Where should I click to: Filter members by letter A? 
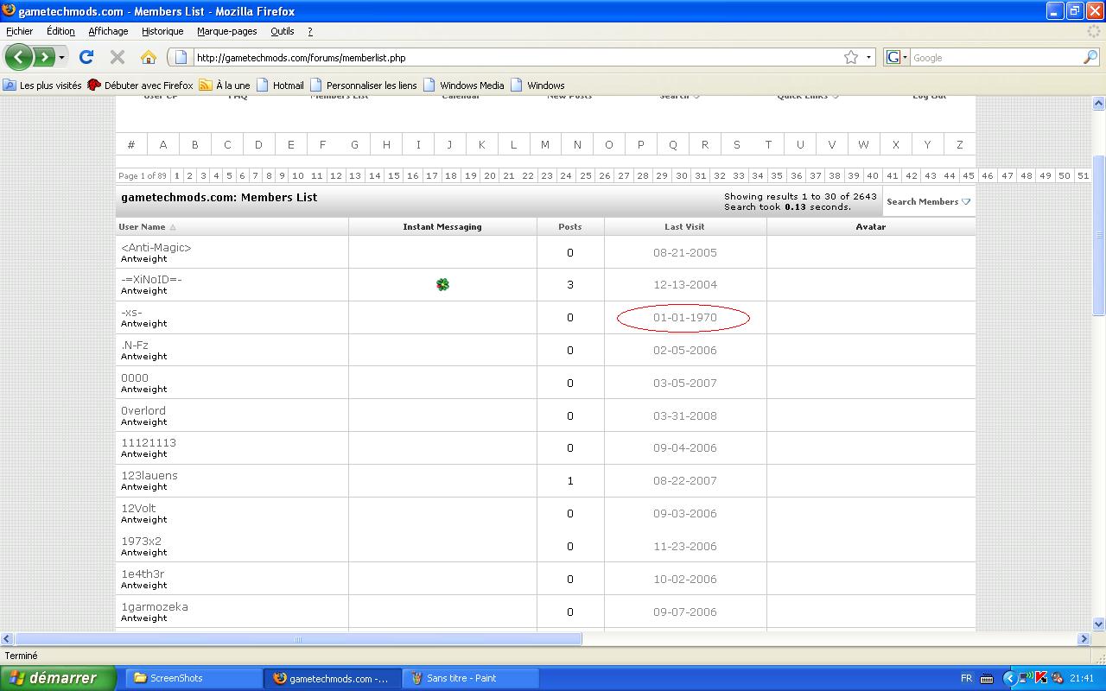point(162,144)
